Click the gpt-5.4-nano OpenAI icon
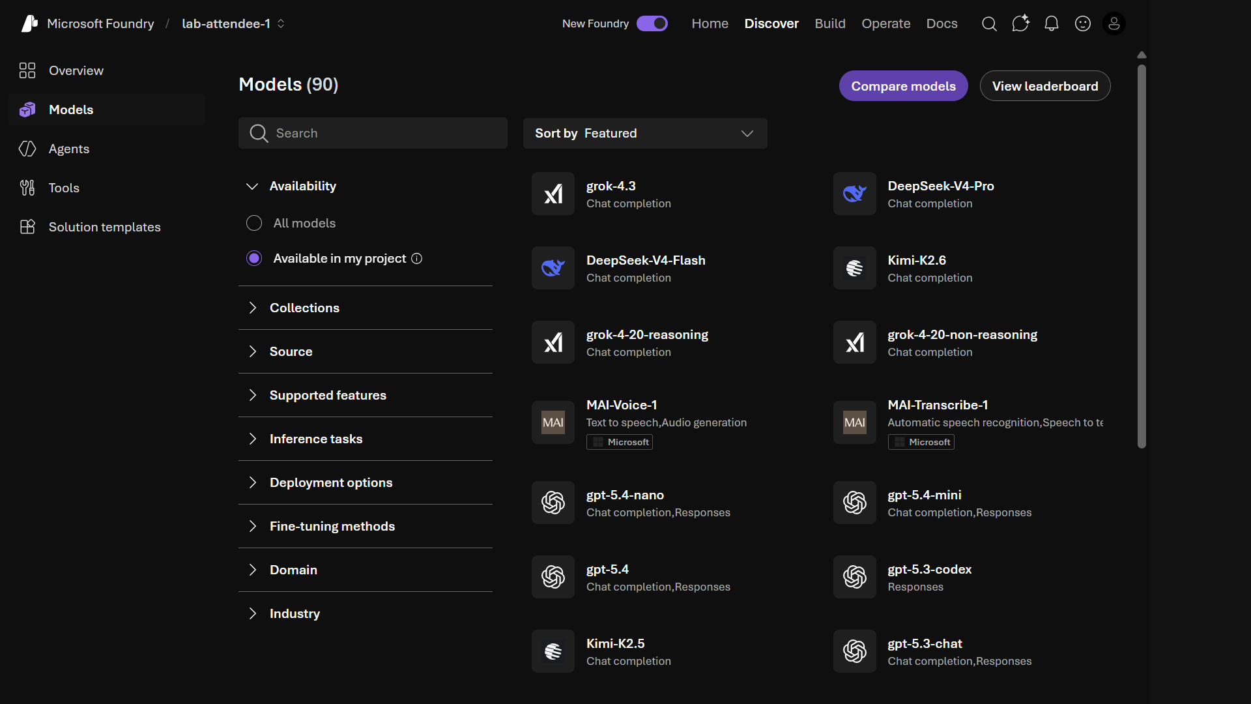The image size is (1251, 704). pyautogui.click(x=553, y=503)
